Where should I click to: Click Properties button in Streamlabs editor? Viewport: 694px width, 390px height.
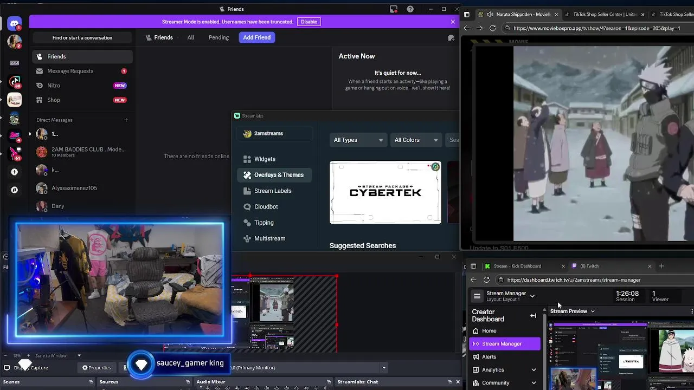click(97, 368)
